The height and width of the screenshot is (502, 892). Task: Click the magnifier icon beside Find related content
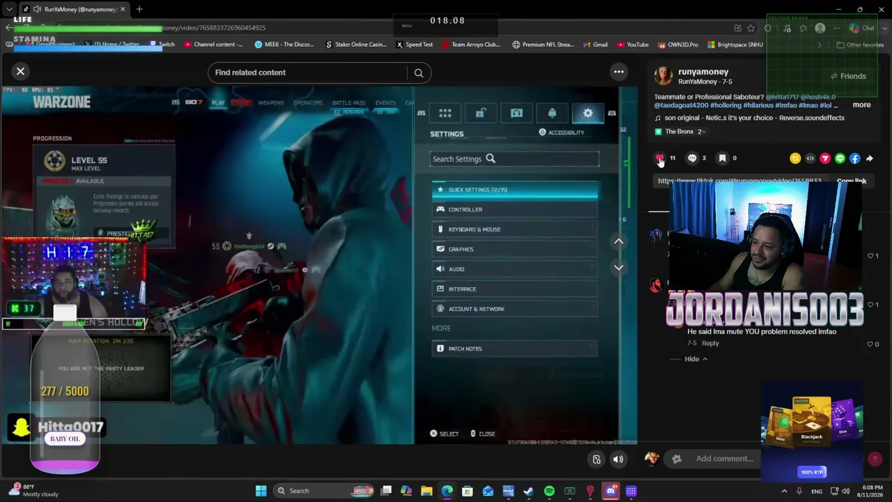[x=419, y=73]
